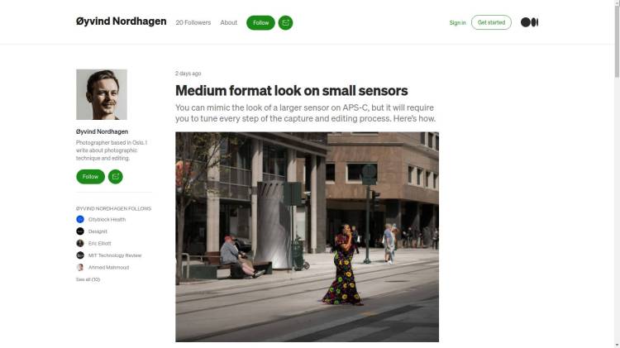Open Ahmed Mahmood profile avatar
620x348 pixels.
[80, 267]
